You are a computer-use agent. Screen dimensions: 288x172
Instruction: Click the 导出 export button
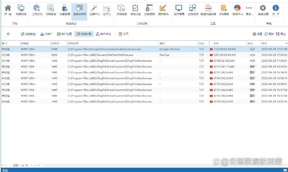[x=281, y=34]
